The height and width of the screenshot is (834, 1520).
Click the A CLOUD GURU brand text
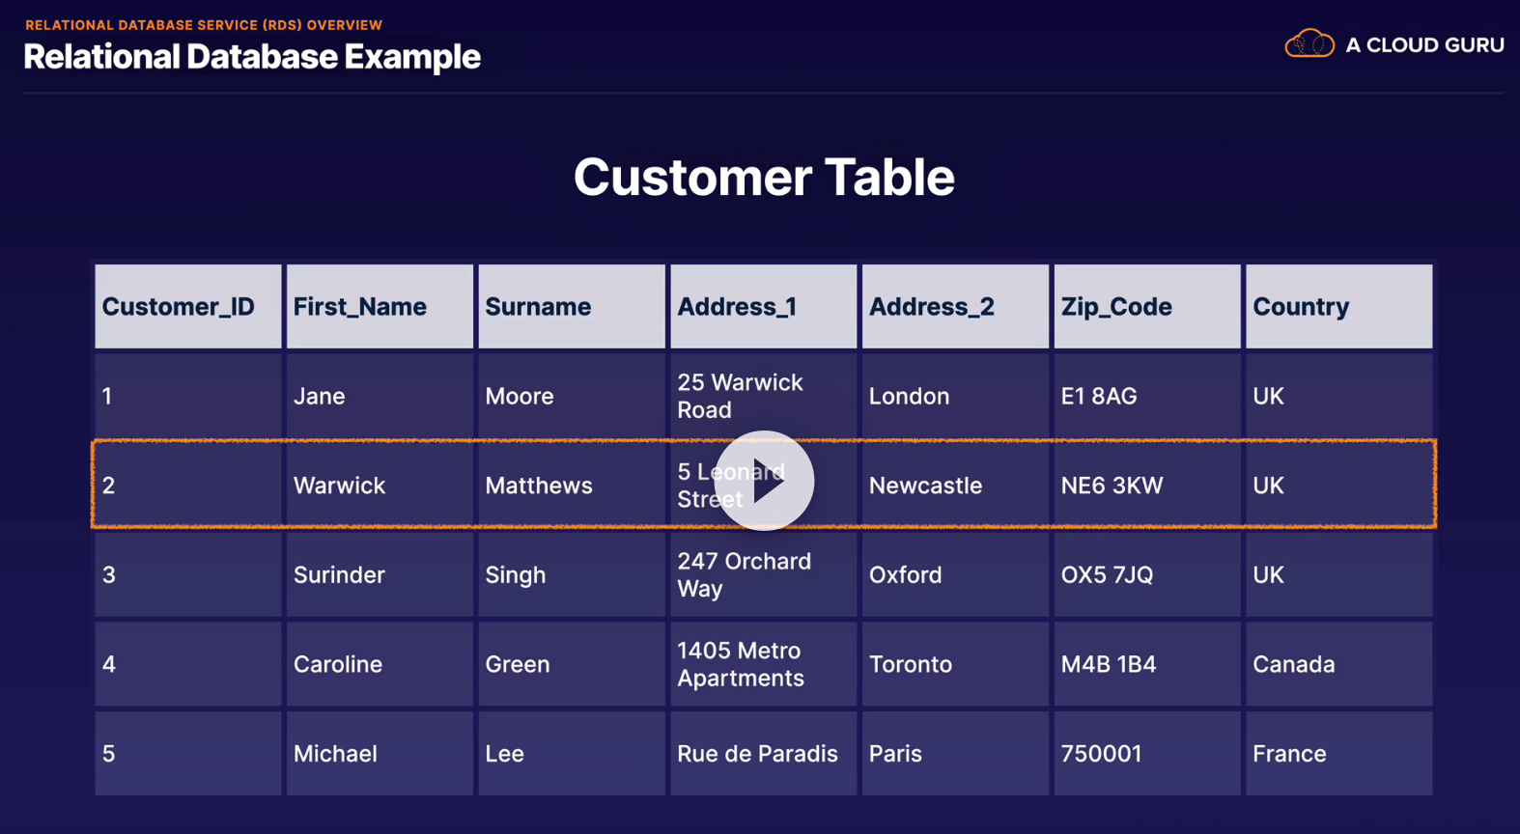pos(1424,45)
